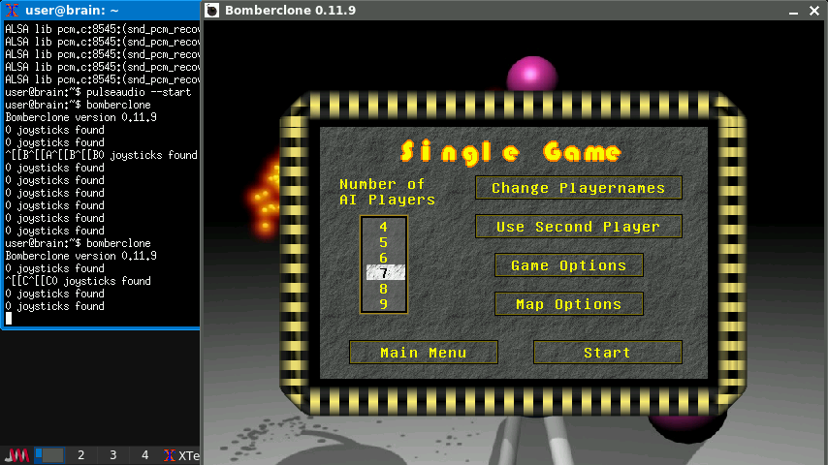This screenshot has height=465, width=828.
Task: Open Change Playernames screen
Action: [578, 188]
